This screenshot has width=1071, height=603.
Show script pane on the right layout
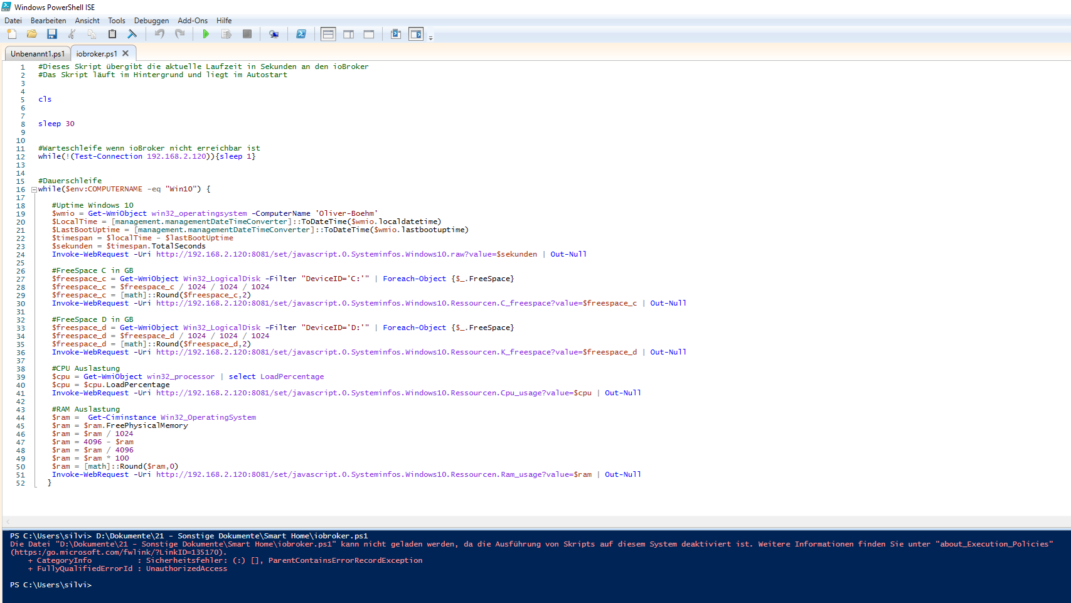tap(349, 34)
